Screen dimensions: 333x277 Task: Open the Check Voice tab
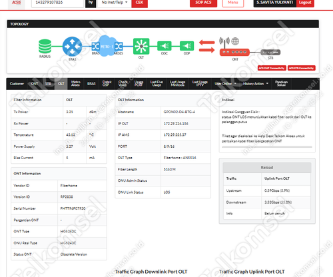(x=123, y=84)
